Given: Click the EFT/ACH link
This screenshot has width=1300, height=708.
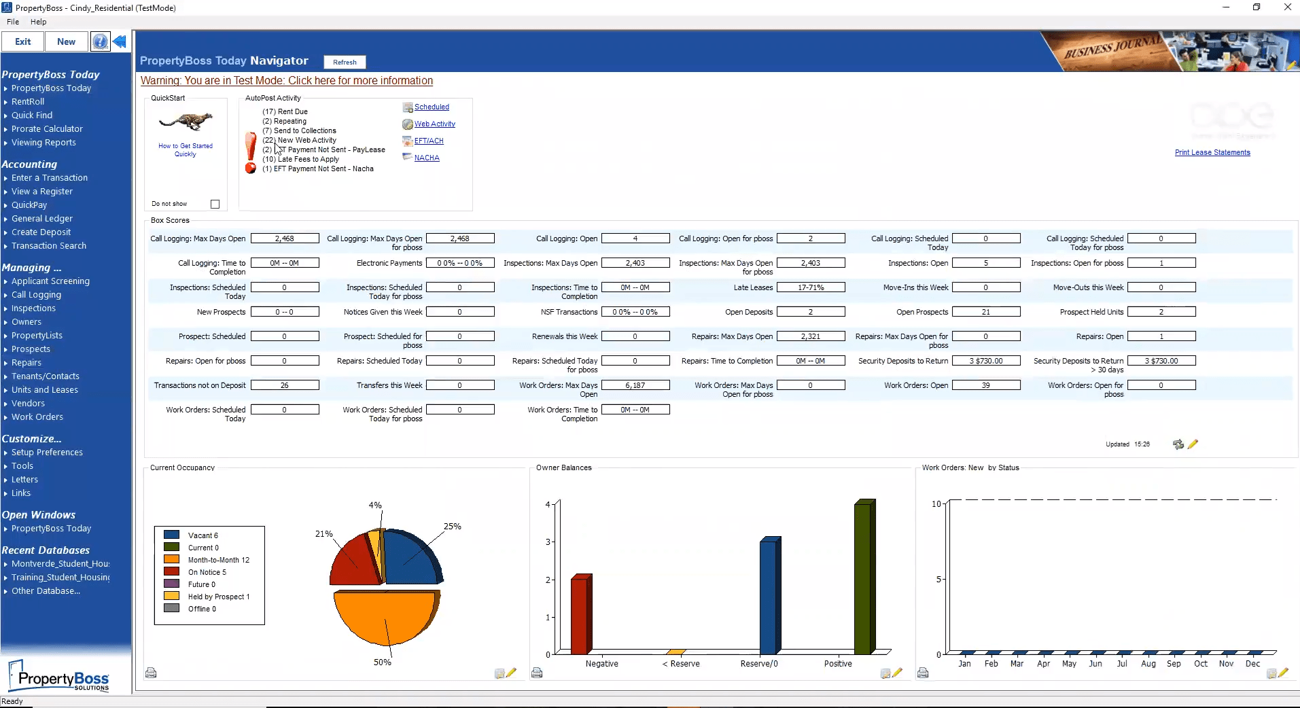Looking at the screenshot, I should (429, 141).
